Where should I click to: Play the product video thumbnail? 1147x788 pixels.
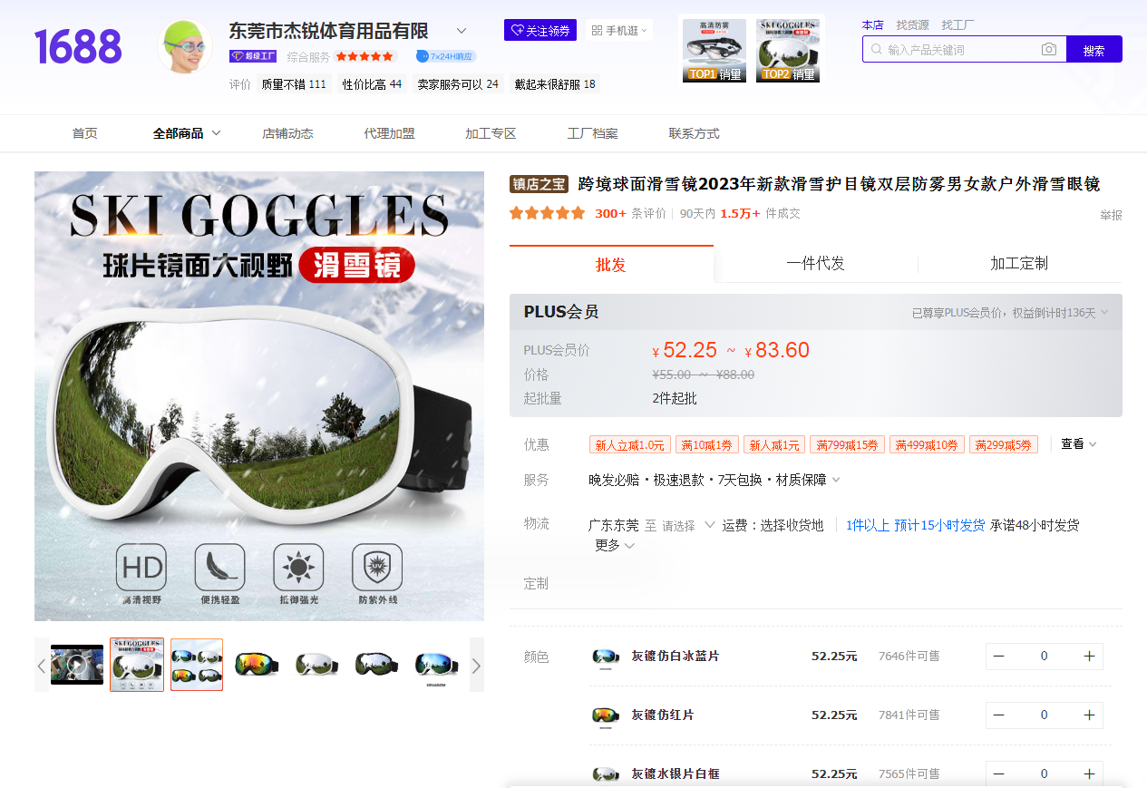77,665
